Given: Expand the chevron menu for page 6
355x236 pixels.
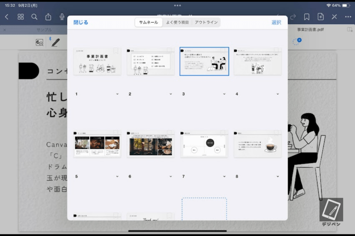Looking at the screenshot, I should 171,177.
